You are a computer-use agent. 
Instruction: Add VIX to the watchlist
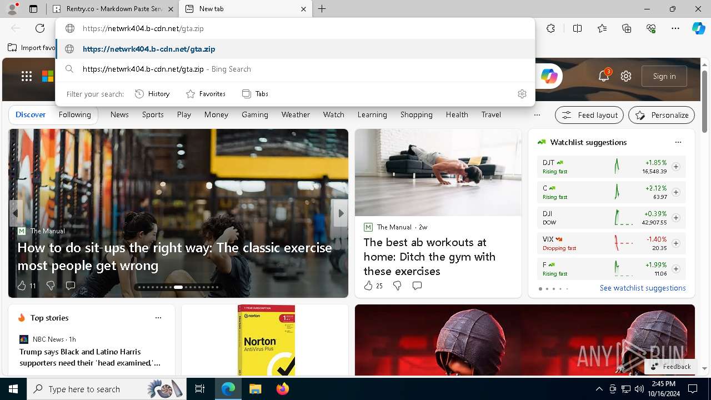676,243
